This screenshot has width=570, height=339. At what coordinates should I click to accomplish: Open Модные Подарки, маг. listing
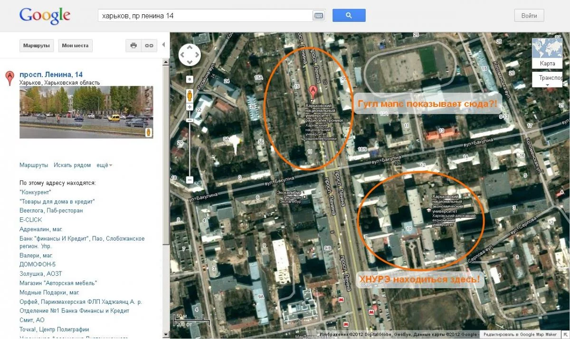(49, 292)
